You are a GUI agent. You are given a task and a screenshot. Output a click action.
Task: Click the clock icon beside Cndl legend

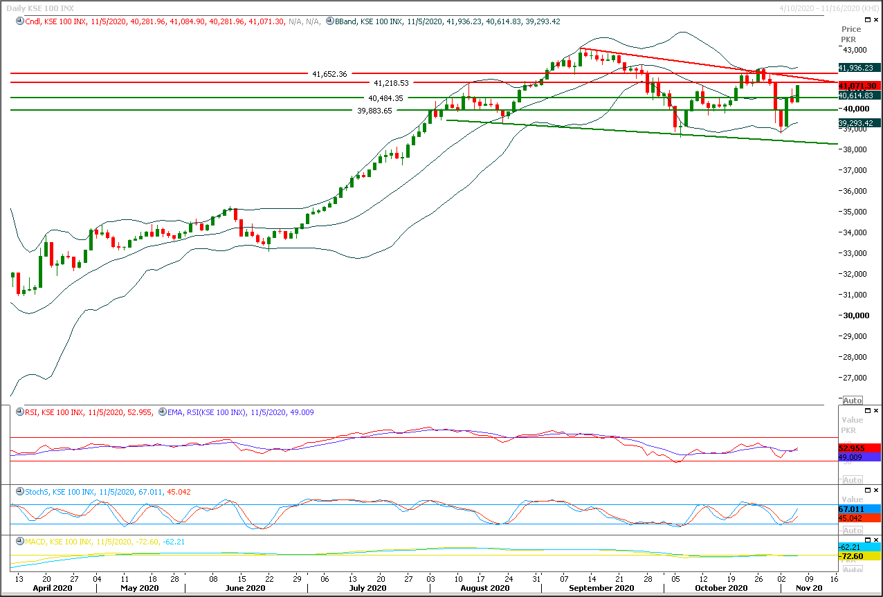click(x=20, y=21)
